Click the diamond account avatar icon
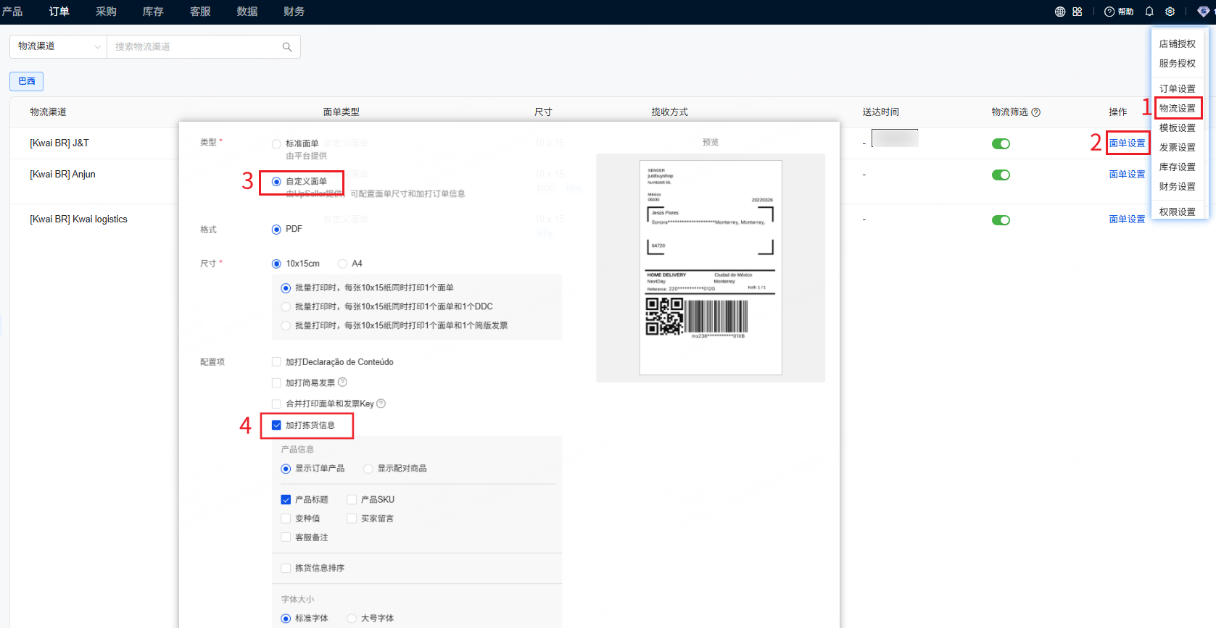This screenshot has height=628, width=1216. (x=1203, y=12)
